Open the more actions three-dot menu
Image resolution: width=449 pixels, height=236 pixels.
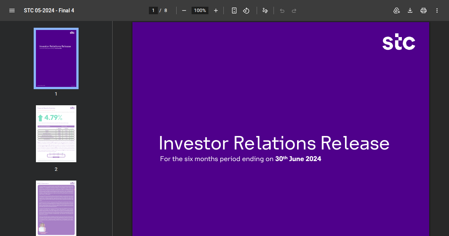coord(437,10)
